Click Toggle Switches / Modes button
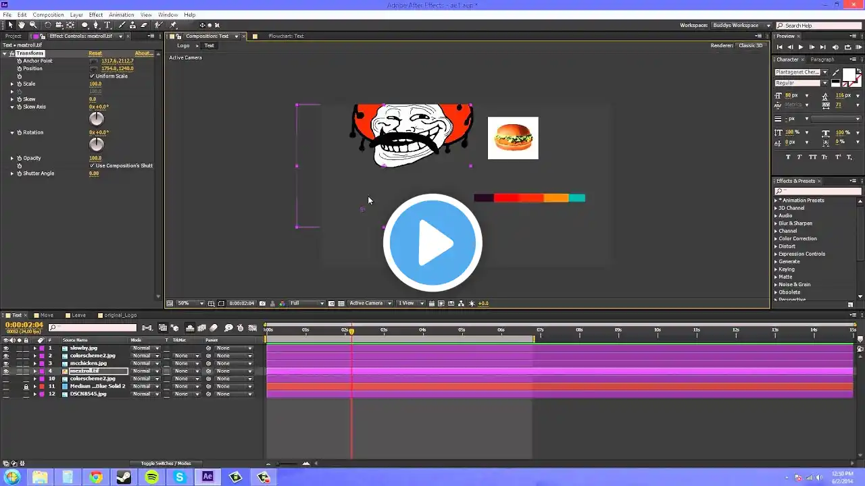 [x=166, y=464]
